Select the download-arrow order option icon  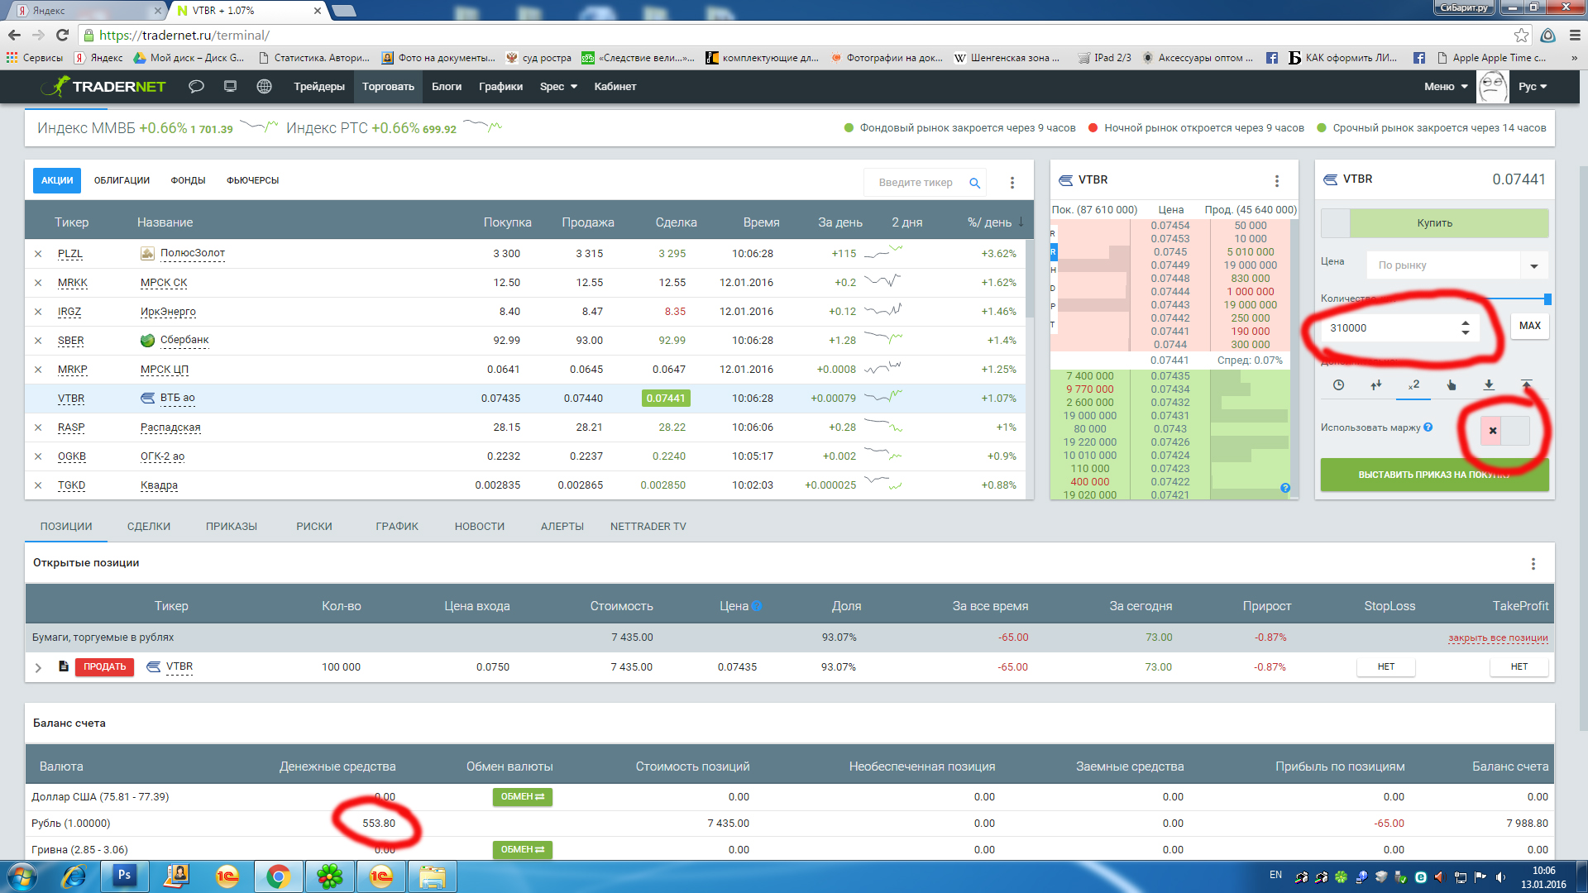[1489, 384]
